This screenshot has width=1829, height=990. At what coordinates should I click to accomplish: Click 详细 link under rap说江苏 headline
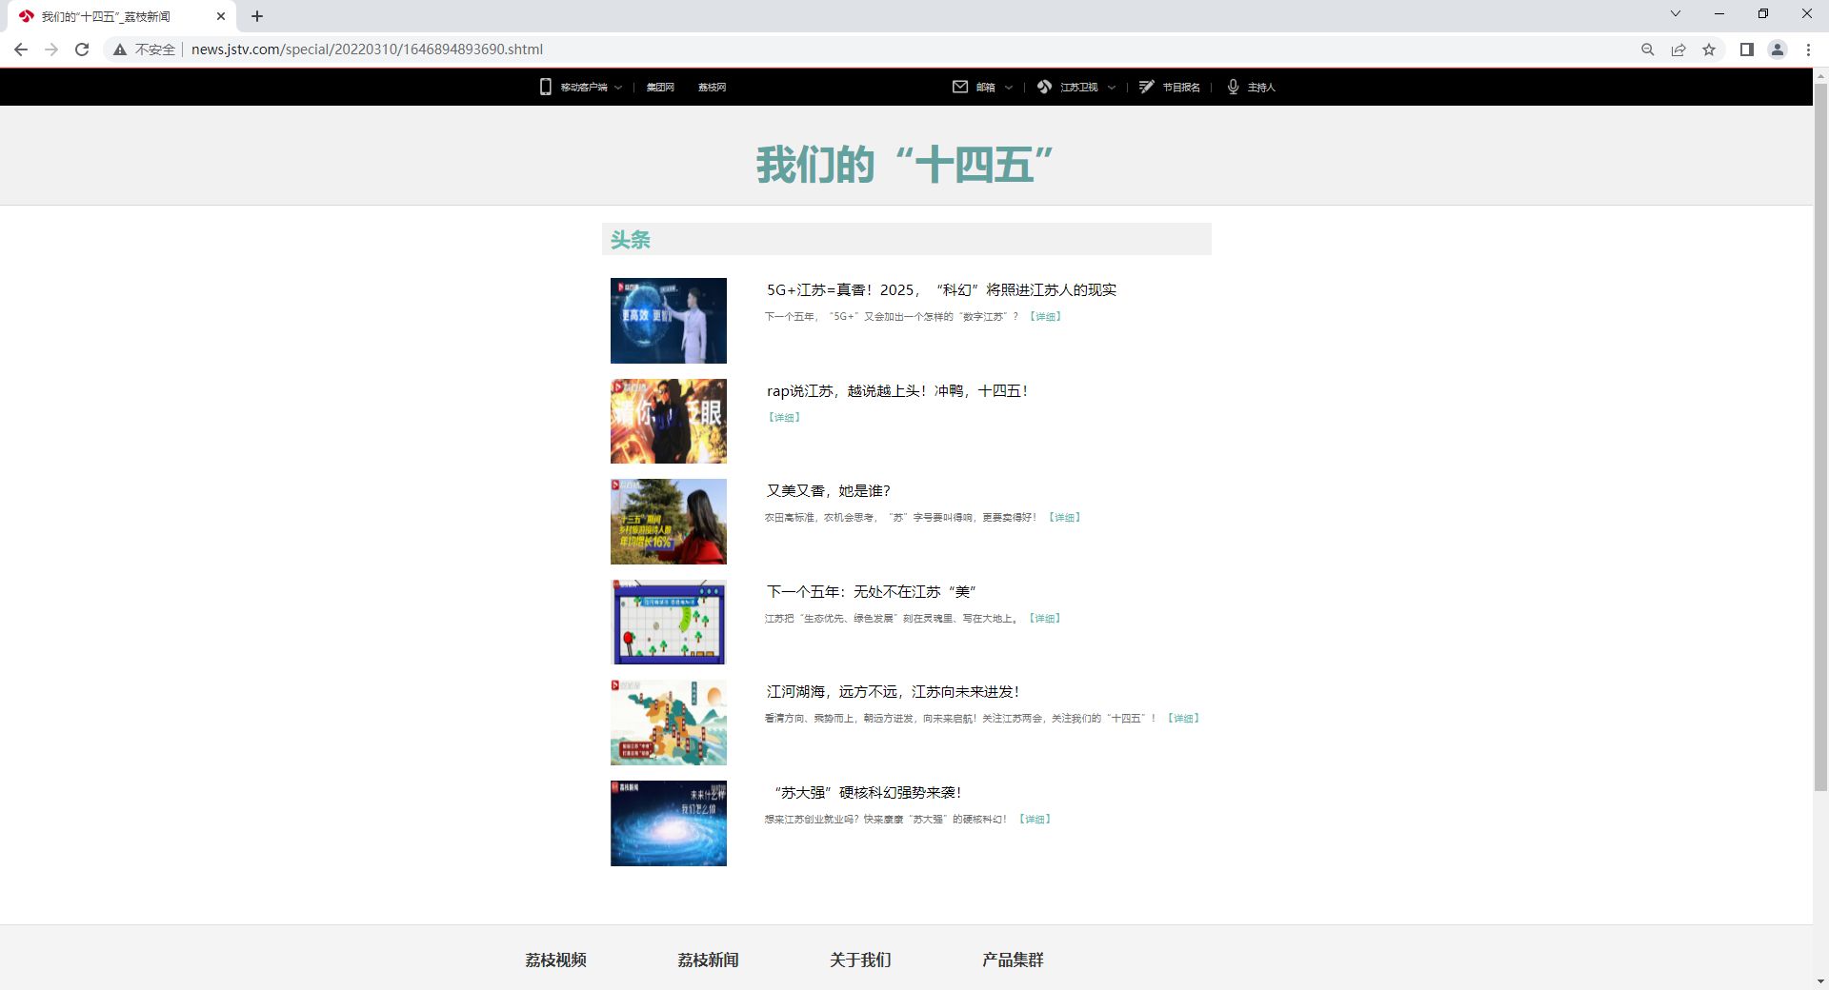point(784,418)
